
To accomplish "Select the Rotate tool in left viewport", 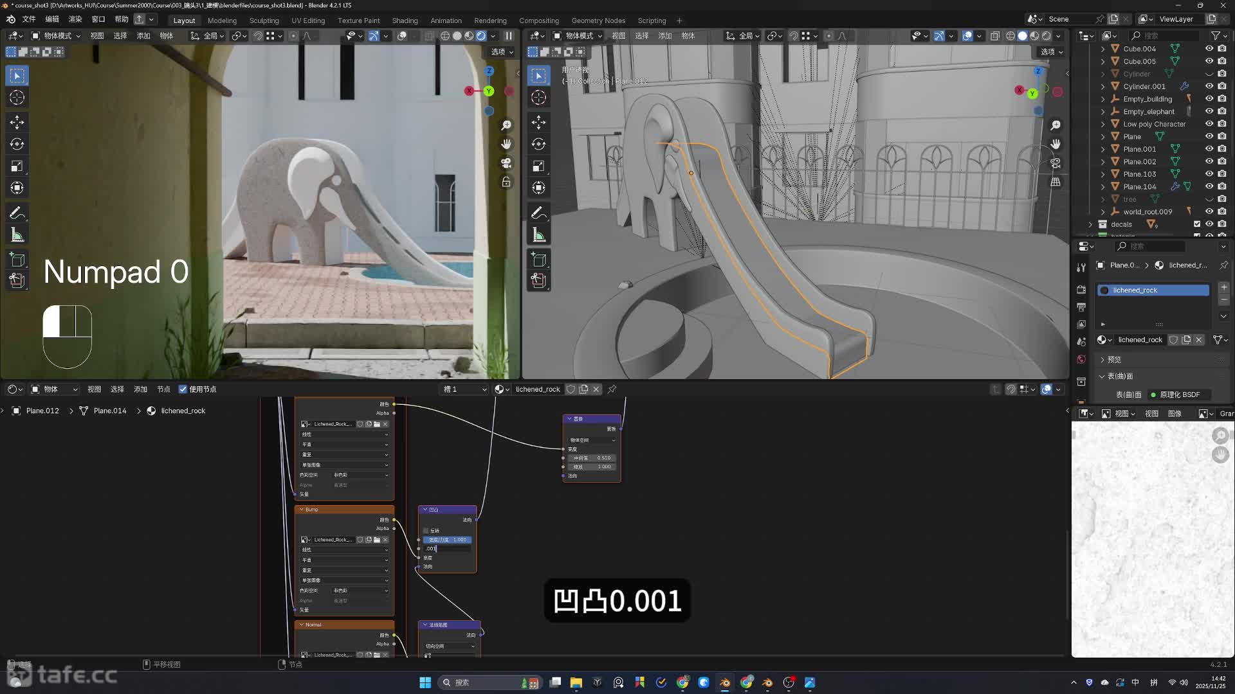I will tap(17, 144).
